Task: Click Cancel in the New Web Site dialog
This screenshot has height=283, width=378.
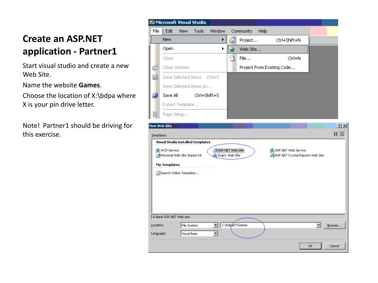Action: point(334,246)
